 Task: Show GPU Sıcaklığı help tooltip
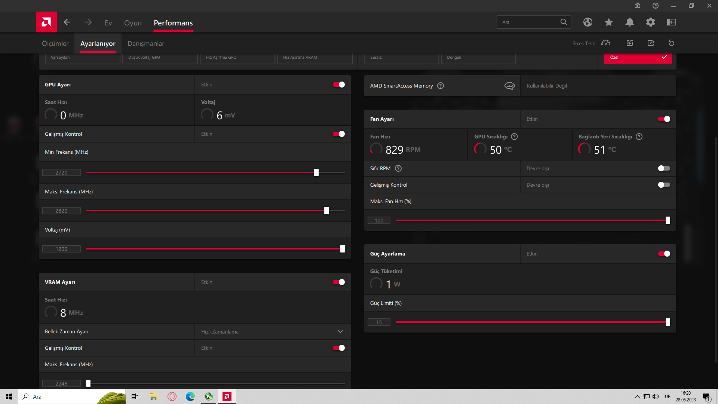click(x=515, y=137)
